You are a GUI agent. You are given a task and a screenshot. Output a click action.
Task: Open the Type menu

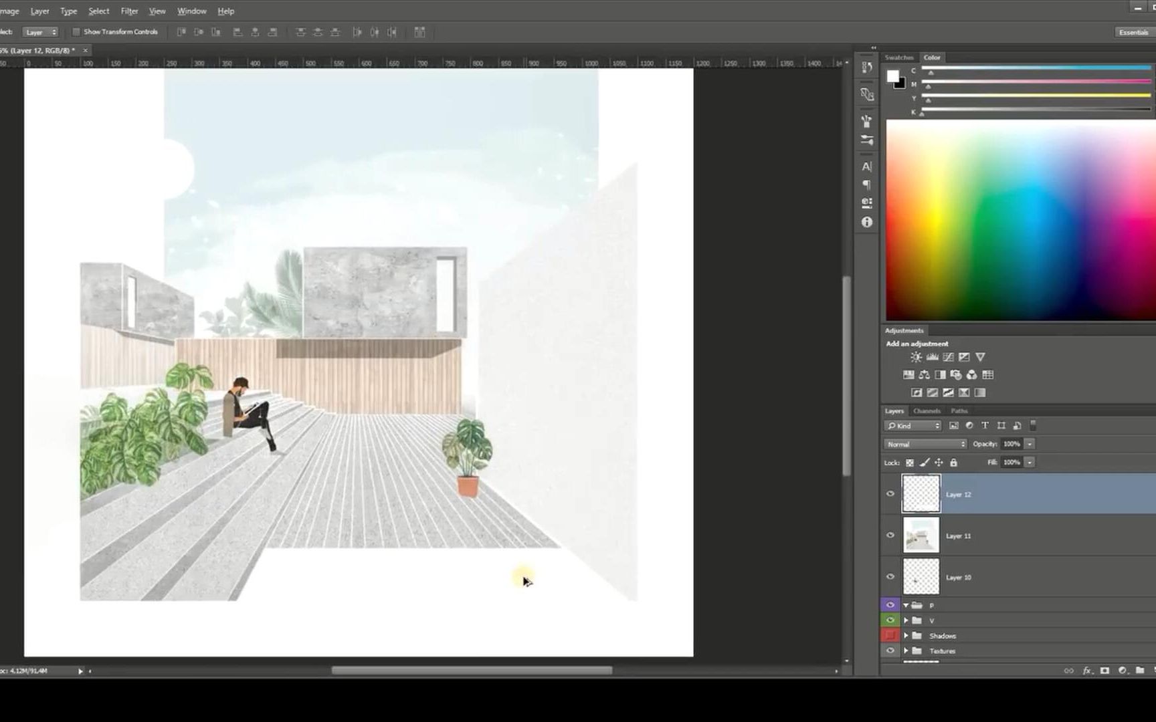[x=68, y=11]
